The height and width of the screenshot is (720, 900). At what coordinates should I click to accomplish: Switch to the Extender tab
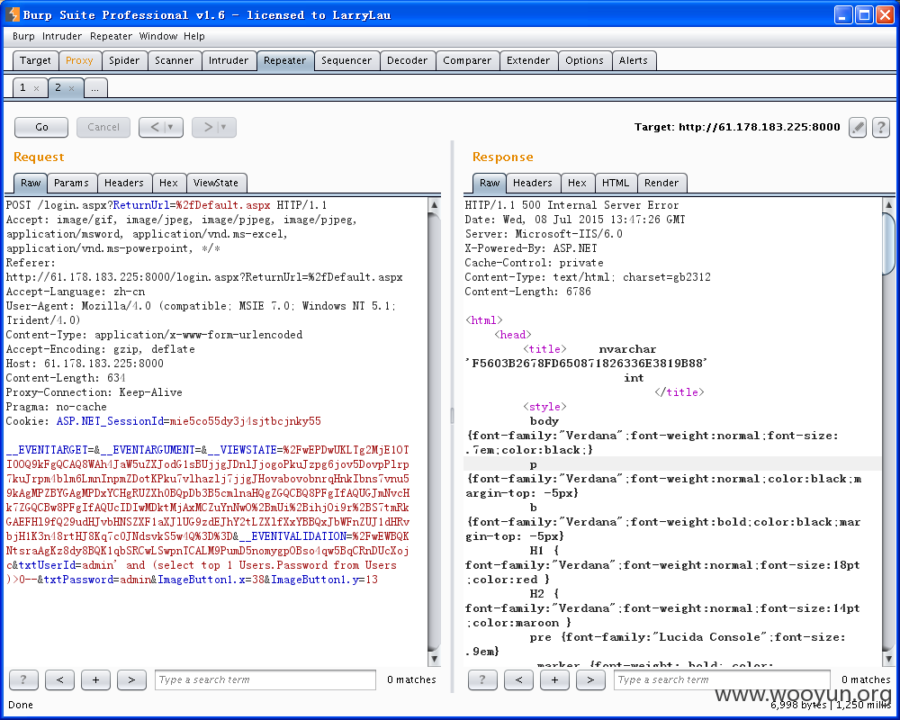click(x=528, y=61)
